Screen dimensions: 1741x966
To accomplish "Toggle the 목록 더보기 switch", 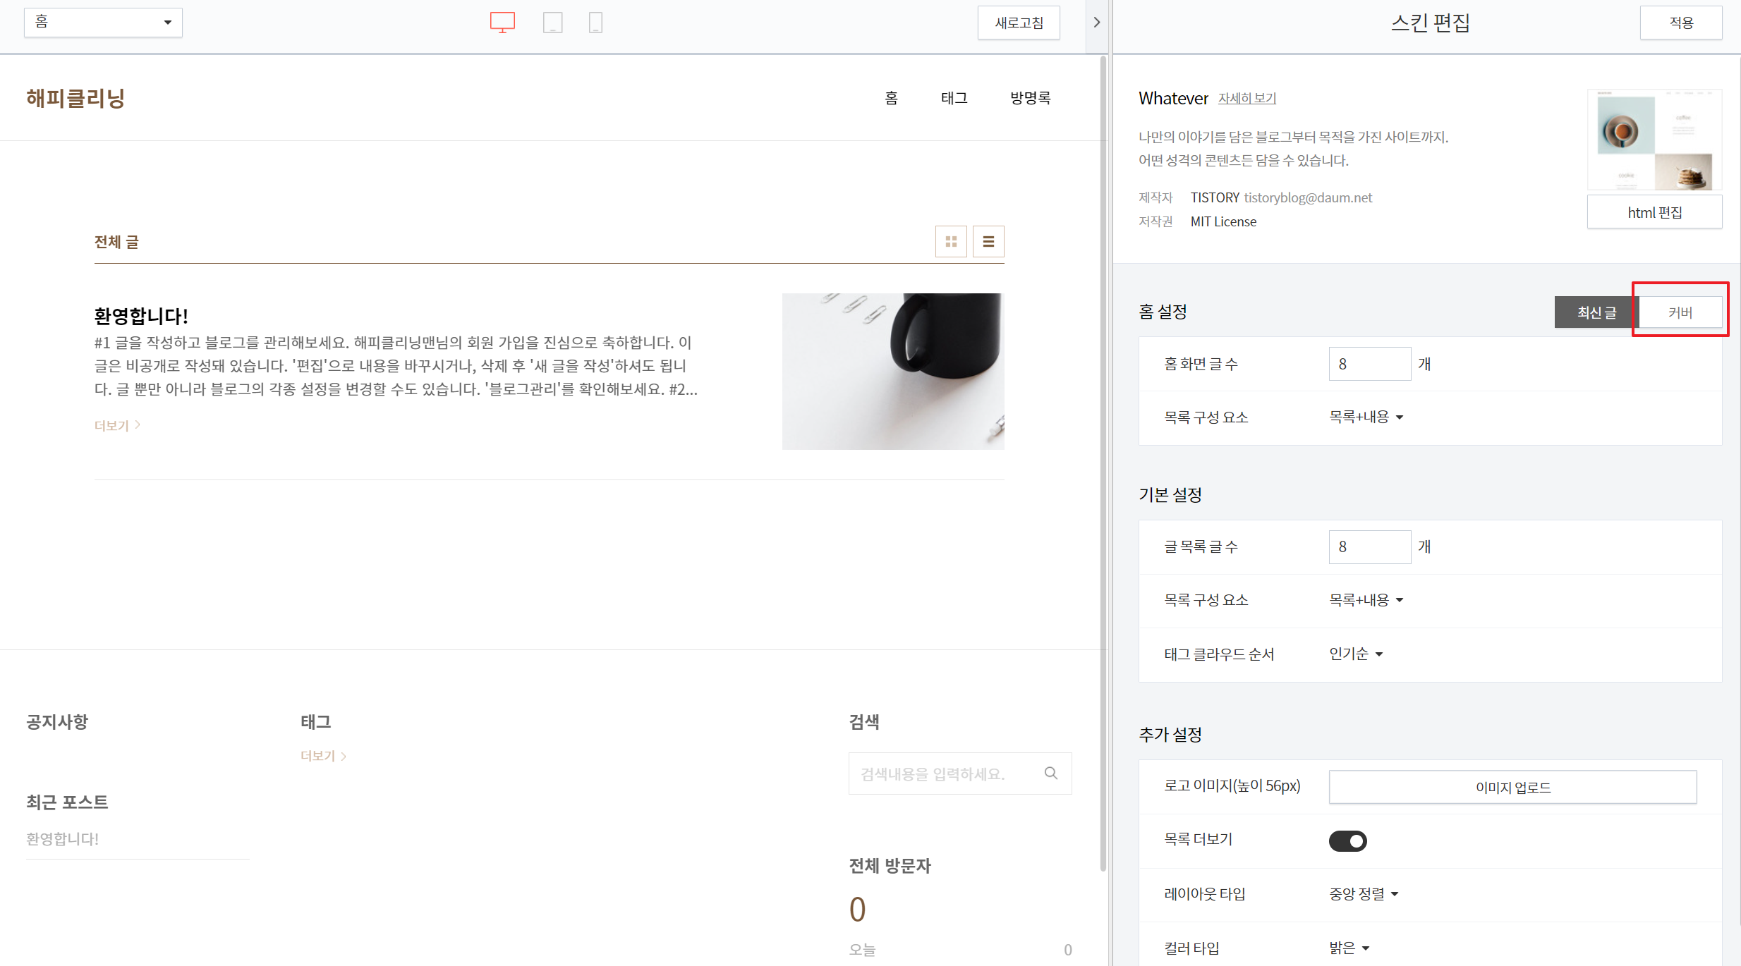I will click(x=1347, y=840).
